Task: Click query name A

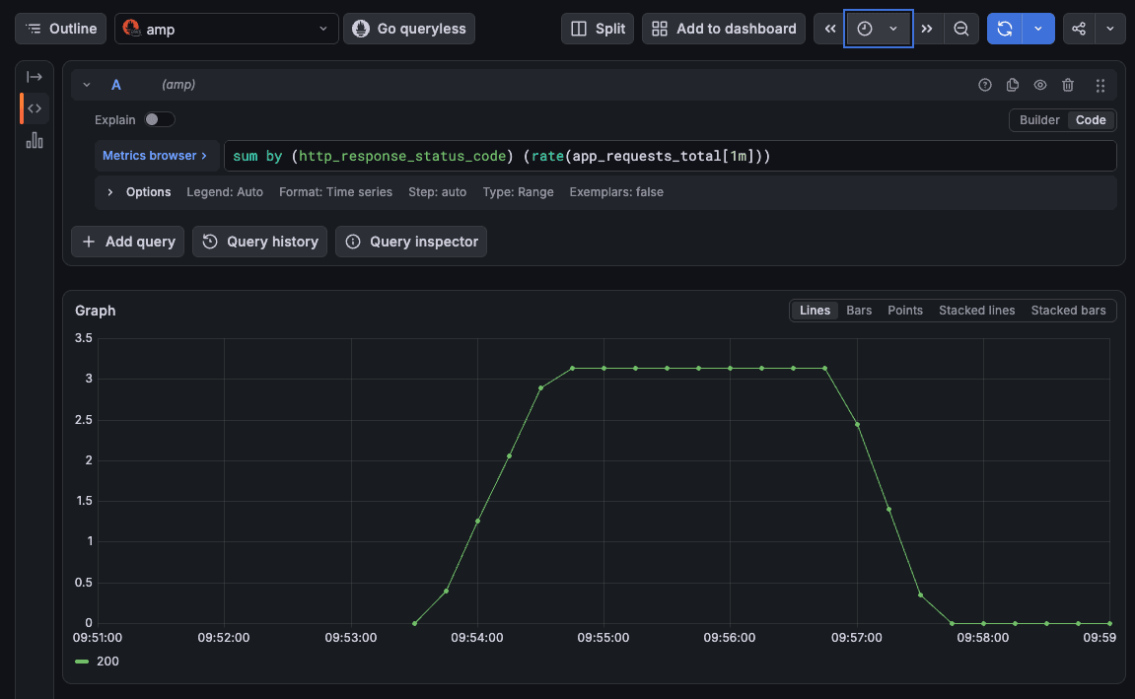Action: pyautogui.click(x=115, y=85)
